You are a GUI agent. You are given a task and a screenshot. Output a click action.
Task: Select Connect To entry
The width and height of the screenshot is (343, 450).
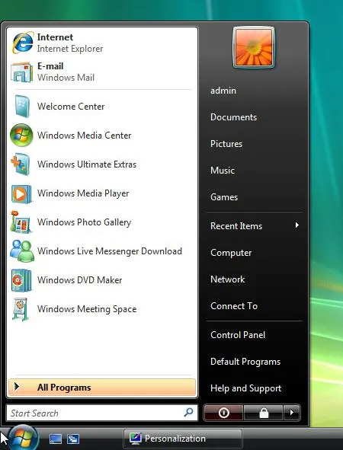234,306
